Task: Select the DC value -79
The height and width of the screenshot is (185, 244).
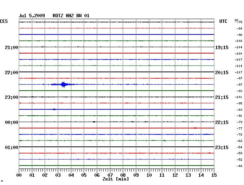Action: (x=239, y=122)
